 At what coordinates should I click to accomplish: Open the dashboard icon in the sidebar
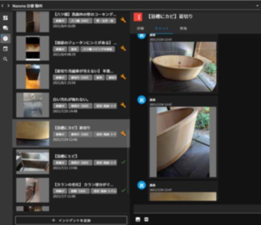(6, 18)
